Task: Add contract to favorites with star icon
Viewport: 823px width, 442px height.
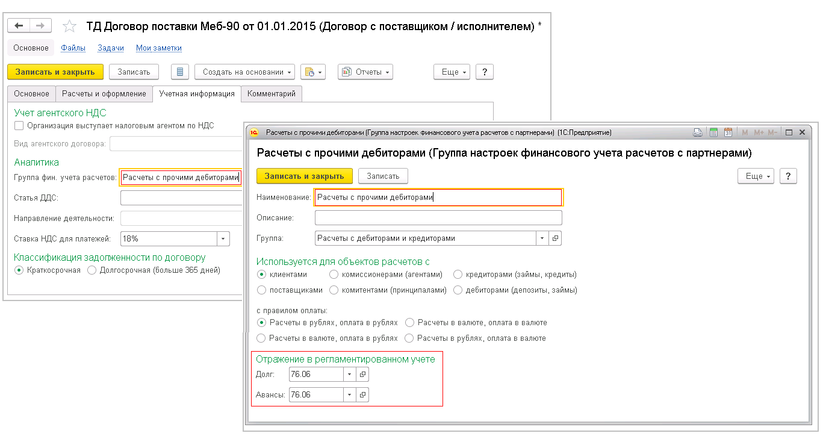Action: 70,26
